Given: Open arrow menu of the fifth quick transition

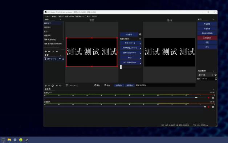Looking at the screenshot, I should pyautogui.click(x=140, y=63).
